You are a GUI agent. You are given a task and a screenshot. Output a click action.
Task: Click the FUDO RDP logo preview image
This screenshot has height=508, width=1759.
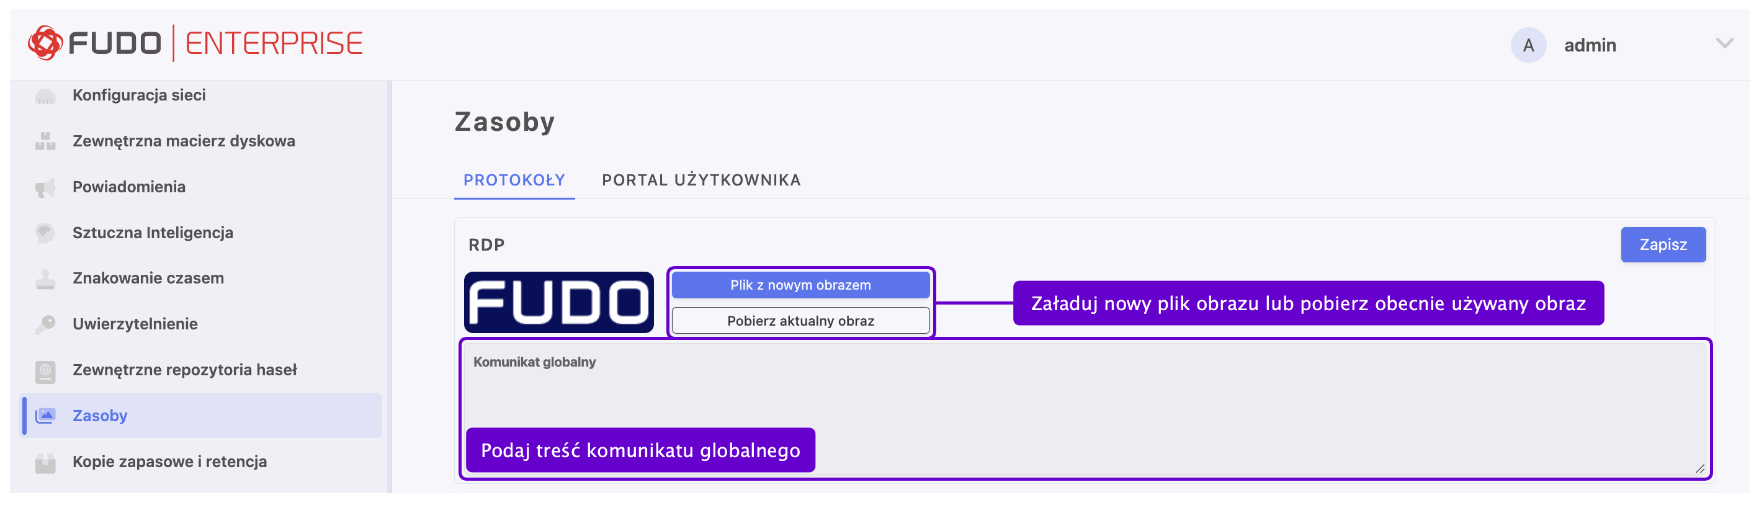tap(559, 301)
